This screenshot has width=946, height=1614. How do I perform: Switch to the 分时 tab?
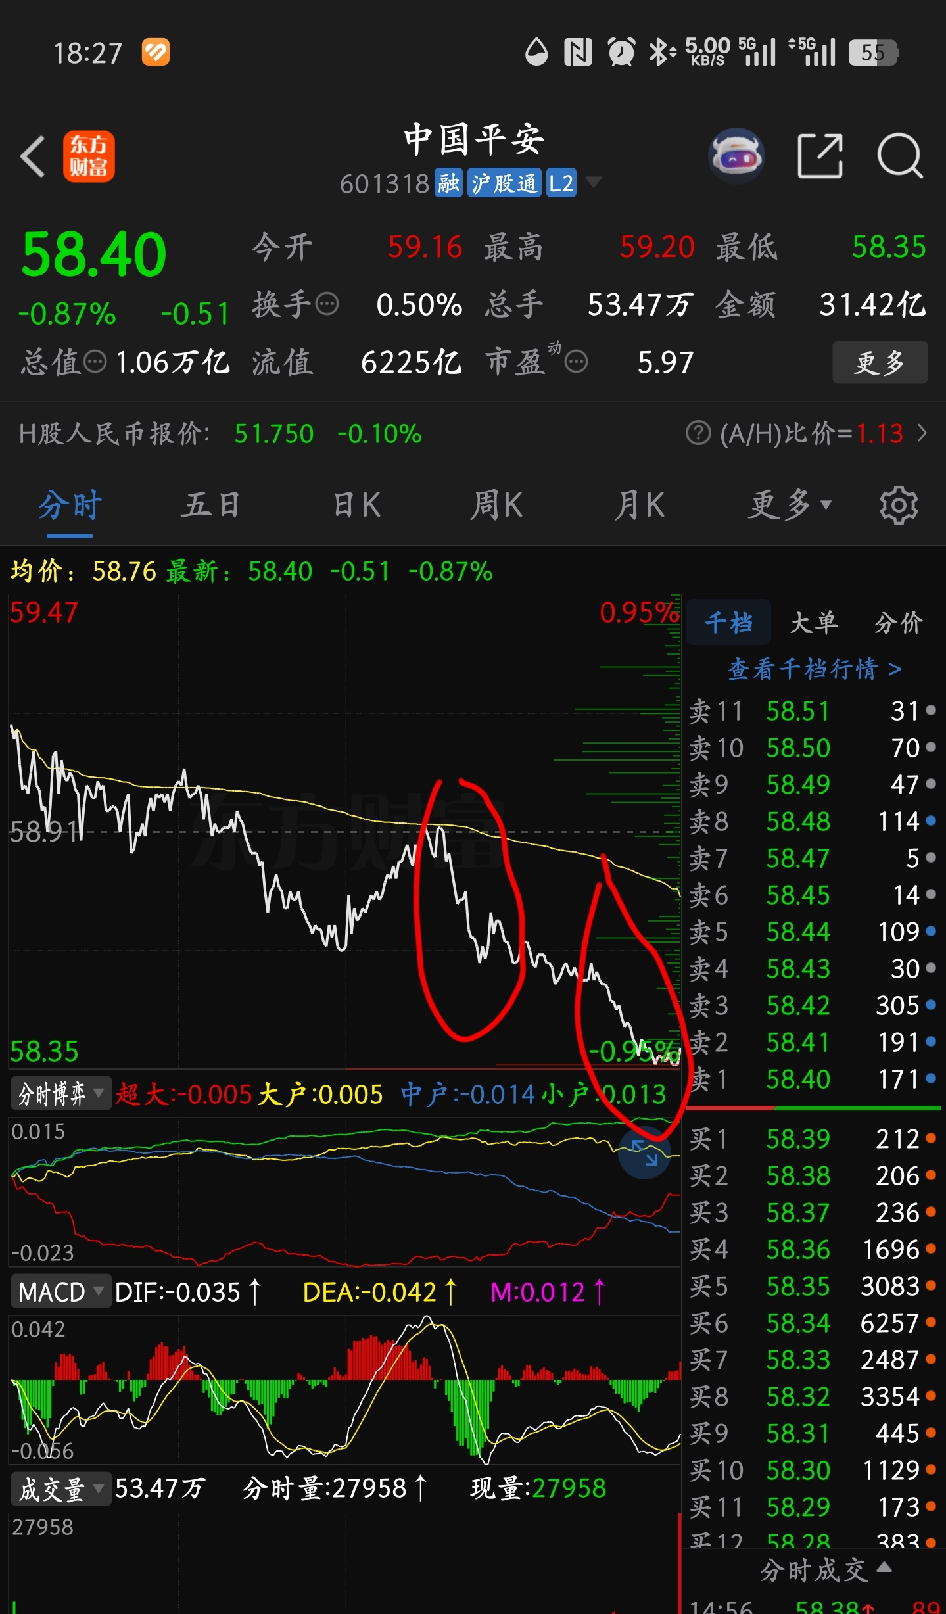coord(70,505)
